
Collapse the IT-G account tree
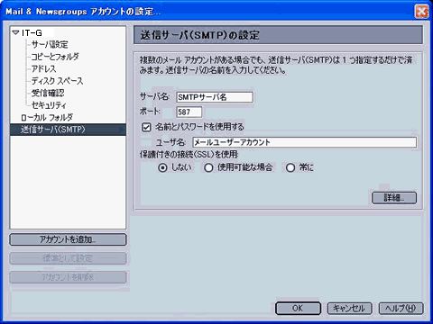pyautogui.click(x=15, y=32)
